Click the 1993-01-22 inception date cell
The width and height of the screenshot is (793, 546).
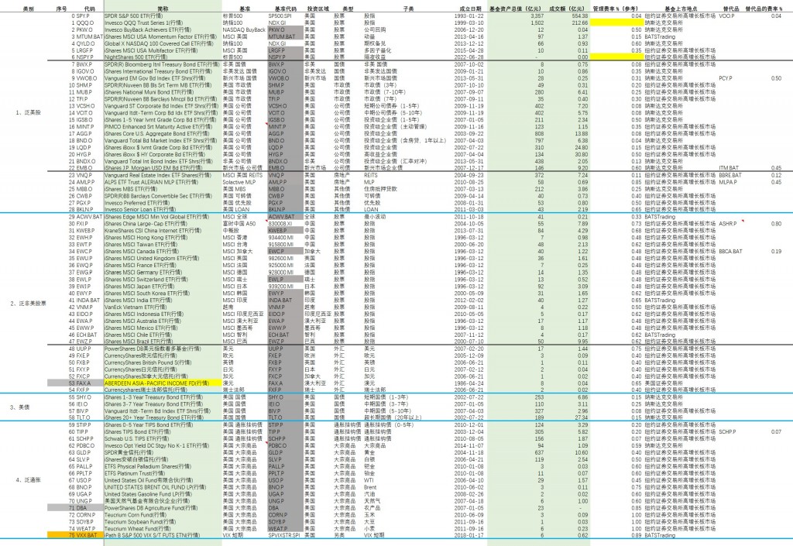pyautogui.click(x=469, y=15)
